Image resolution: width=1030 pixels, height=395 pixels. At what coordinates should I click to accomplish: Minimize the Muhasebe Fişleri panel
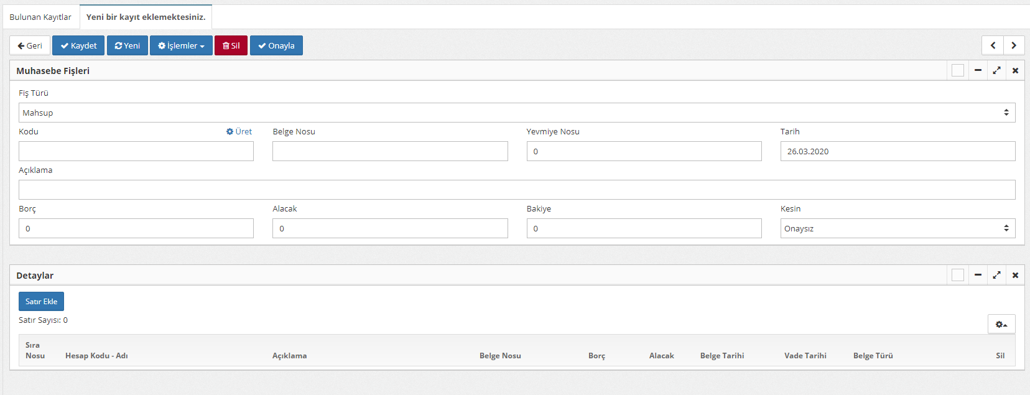978,70
